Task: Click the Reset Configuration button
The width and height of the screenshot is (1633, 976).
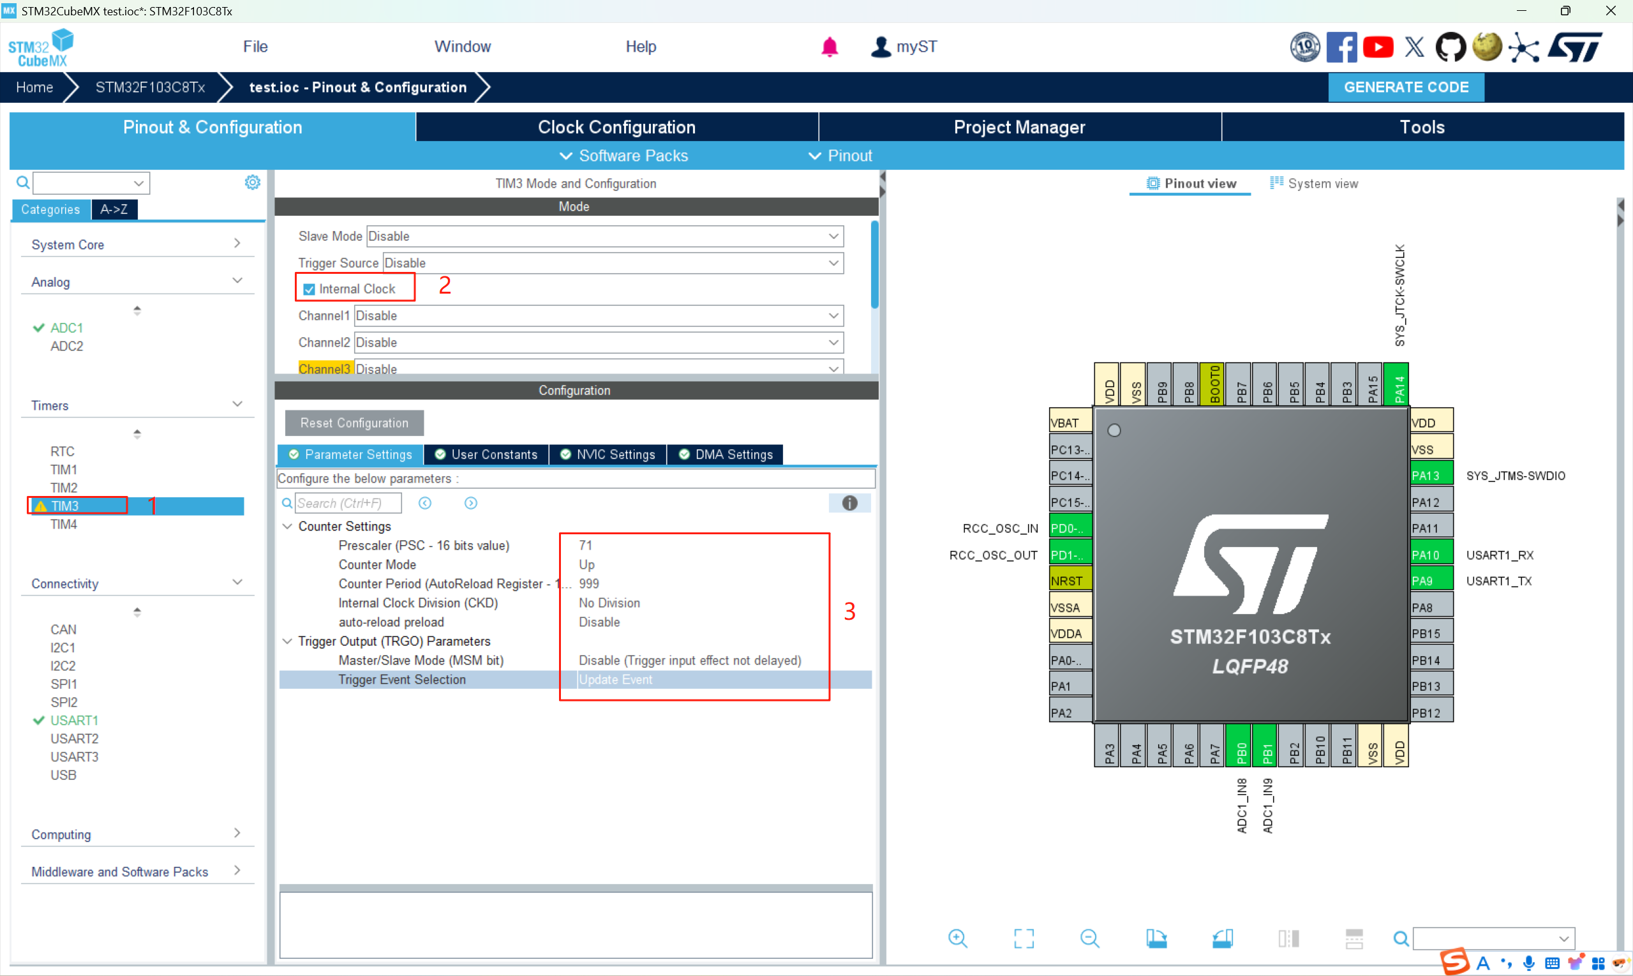Action: pyautogui.click(x=354, y=423)
